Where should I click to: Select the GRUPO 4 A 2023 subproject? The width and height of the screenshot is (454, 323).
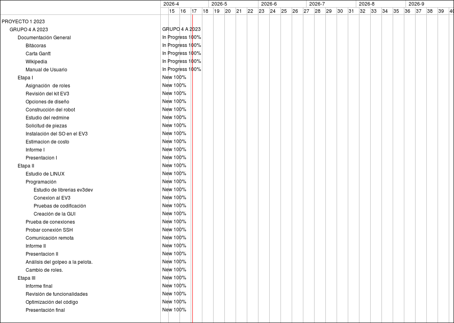click(29, 30)
